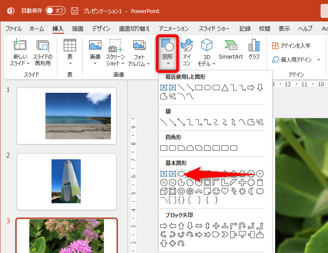Screen dimensions: 328x253
Task: Choose plain rectangle in 四角形 section
Action: click(164, 148)
